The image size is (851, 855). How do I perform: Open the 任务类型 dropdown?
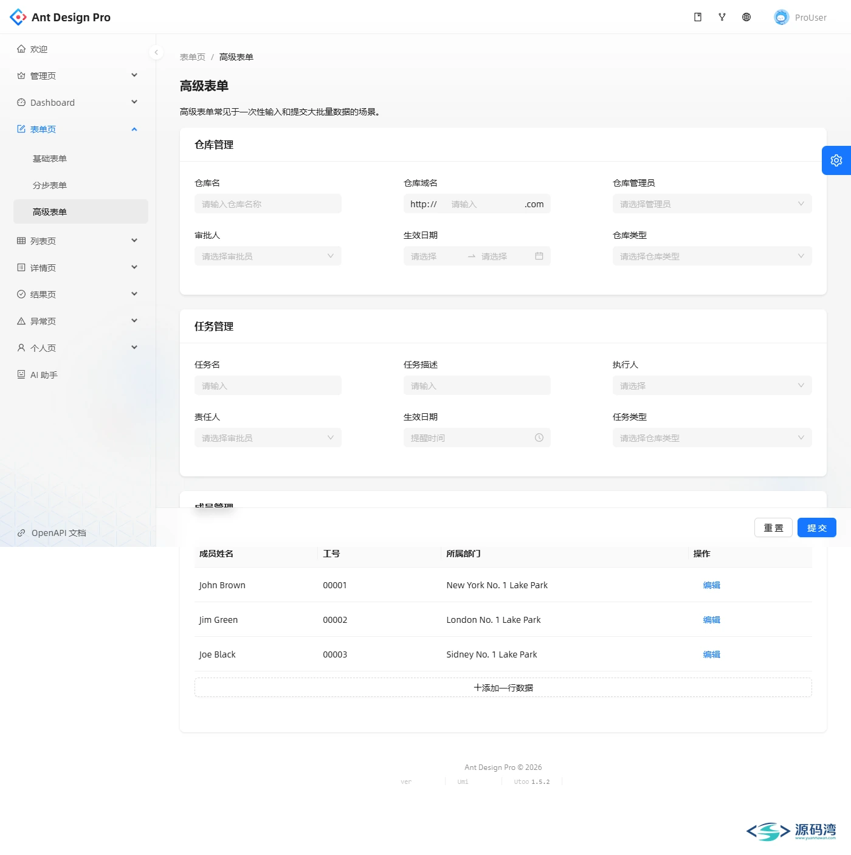[x=712, y=438]
